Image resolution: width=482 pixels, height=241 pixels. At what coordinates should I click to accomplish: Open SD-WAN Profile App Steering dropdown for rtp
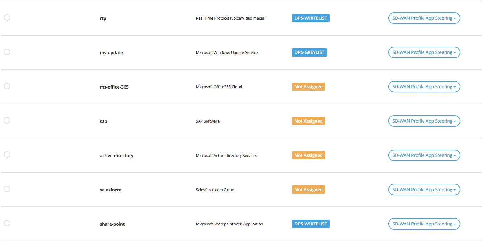click(x=424, y=18)
